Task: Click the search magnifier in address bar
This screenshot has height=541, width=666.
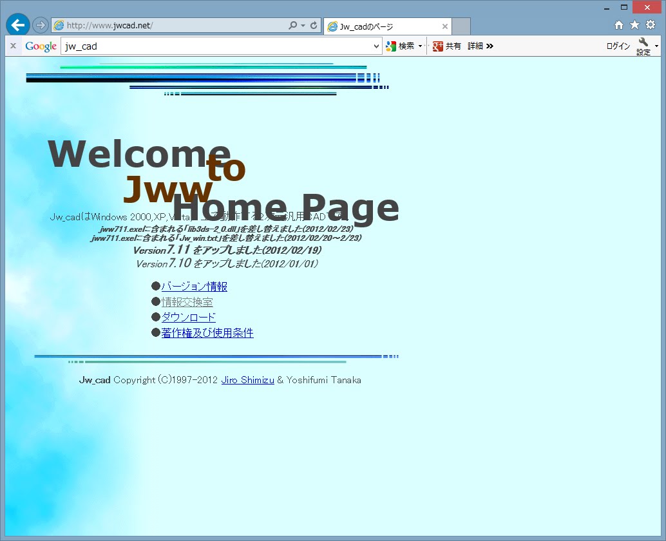Action: tap(292, 26)
